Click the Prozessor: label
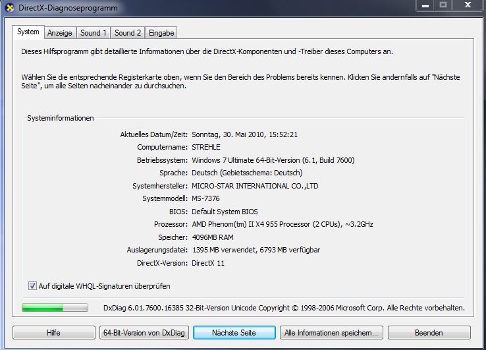This screenshot has height=350, width=486. 171,224
